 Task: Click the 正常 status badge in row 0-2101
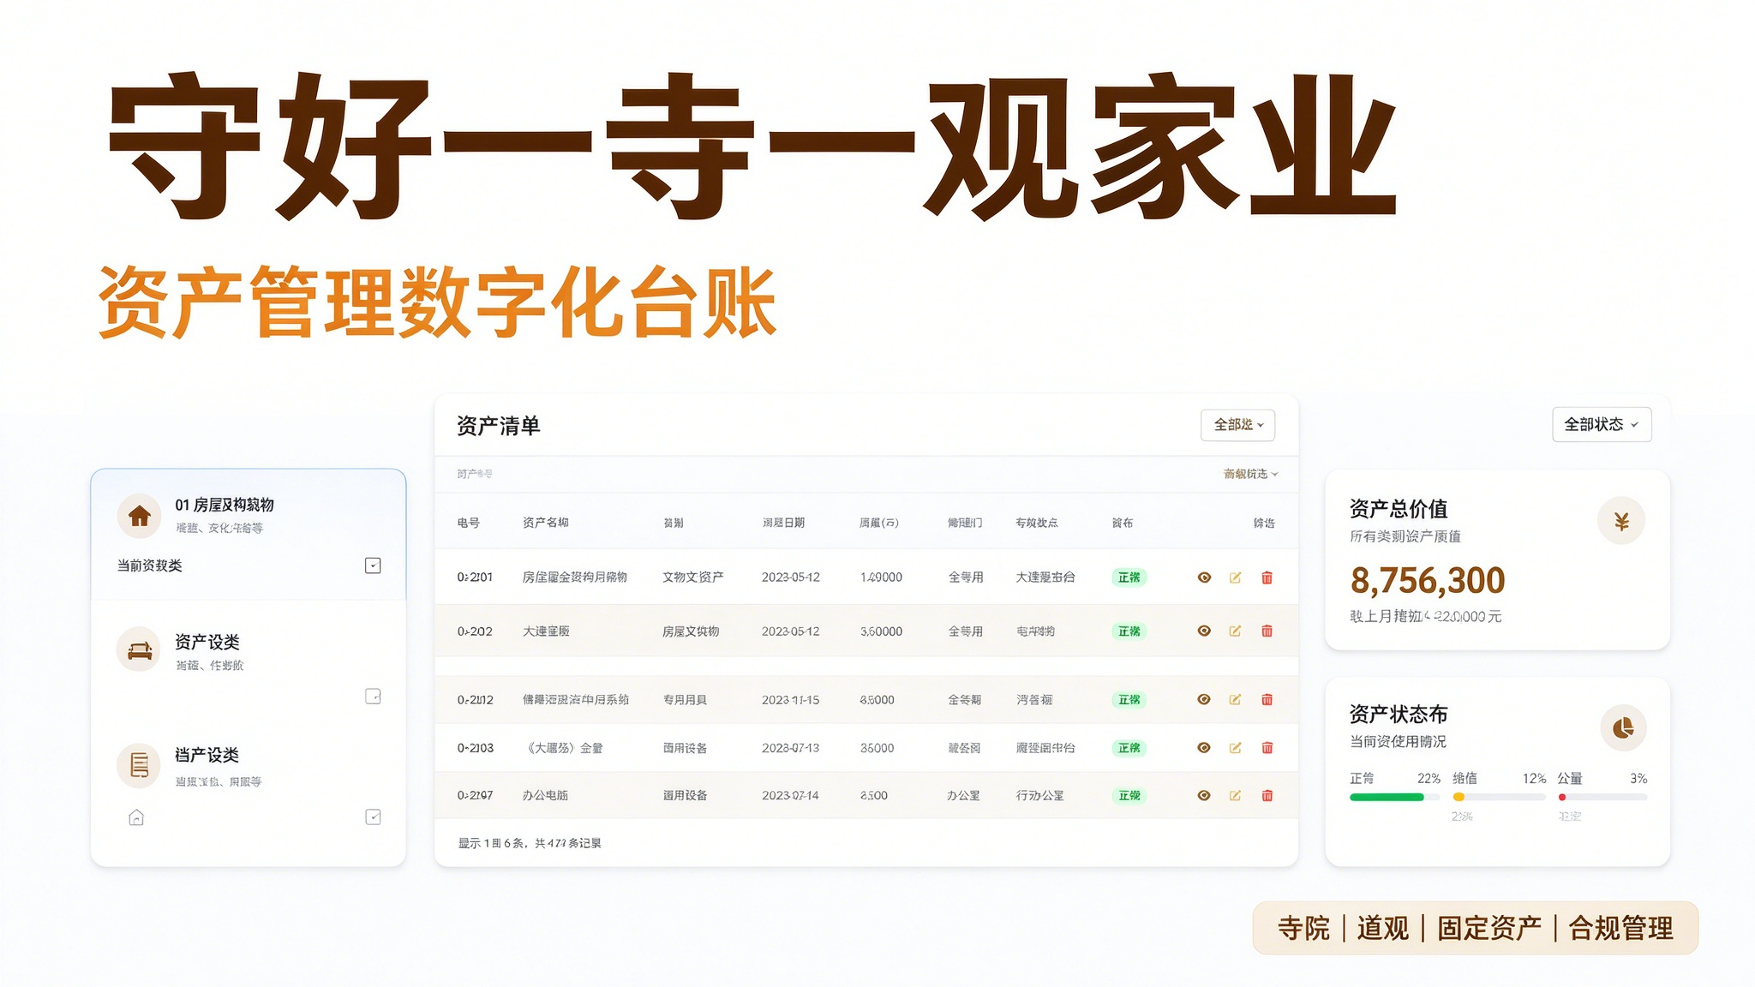[1129, 577]
